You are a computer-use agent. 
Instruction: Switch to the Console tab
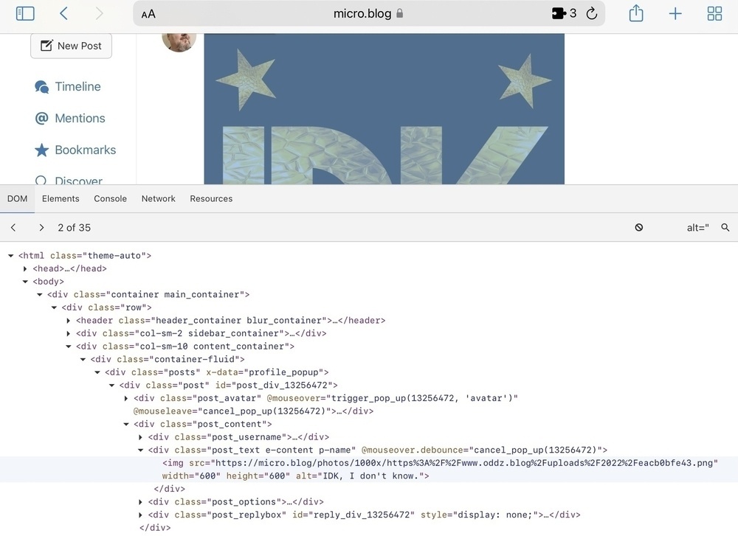click(x=110, y=198)
